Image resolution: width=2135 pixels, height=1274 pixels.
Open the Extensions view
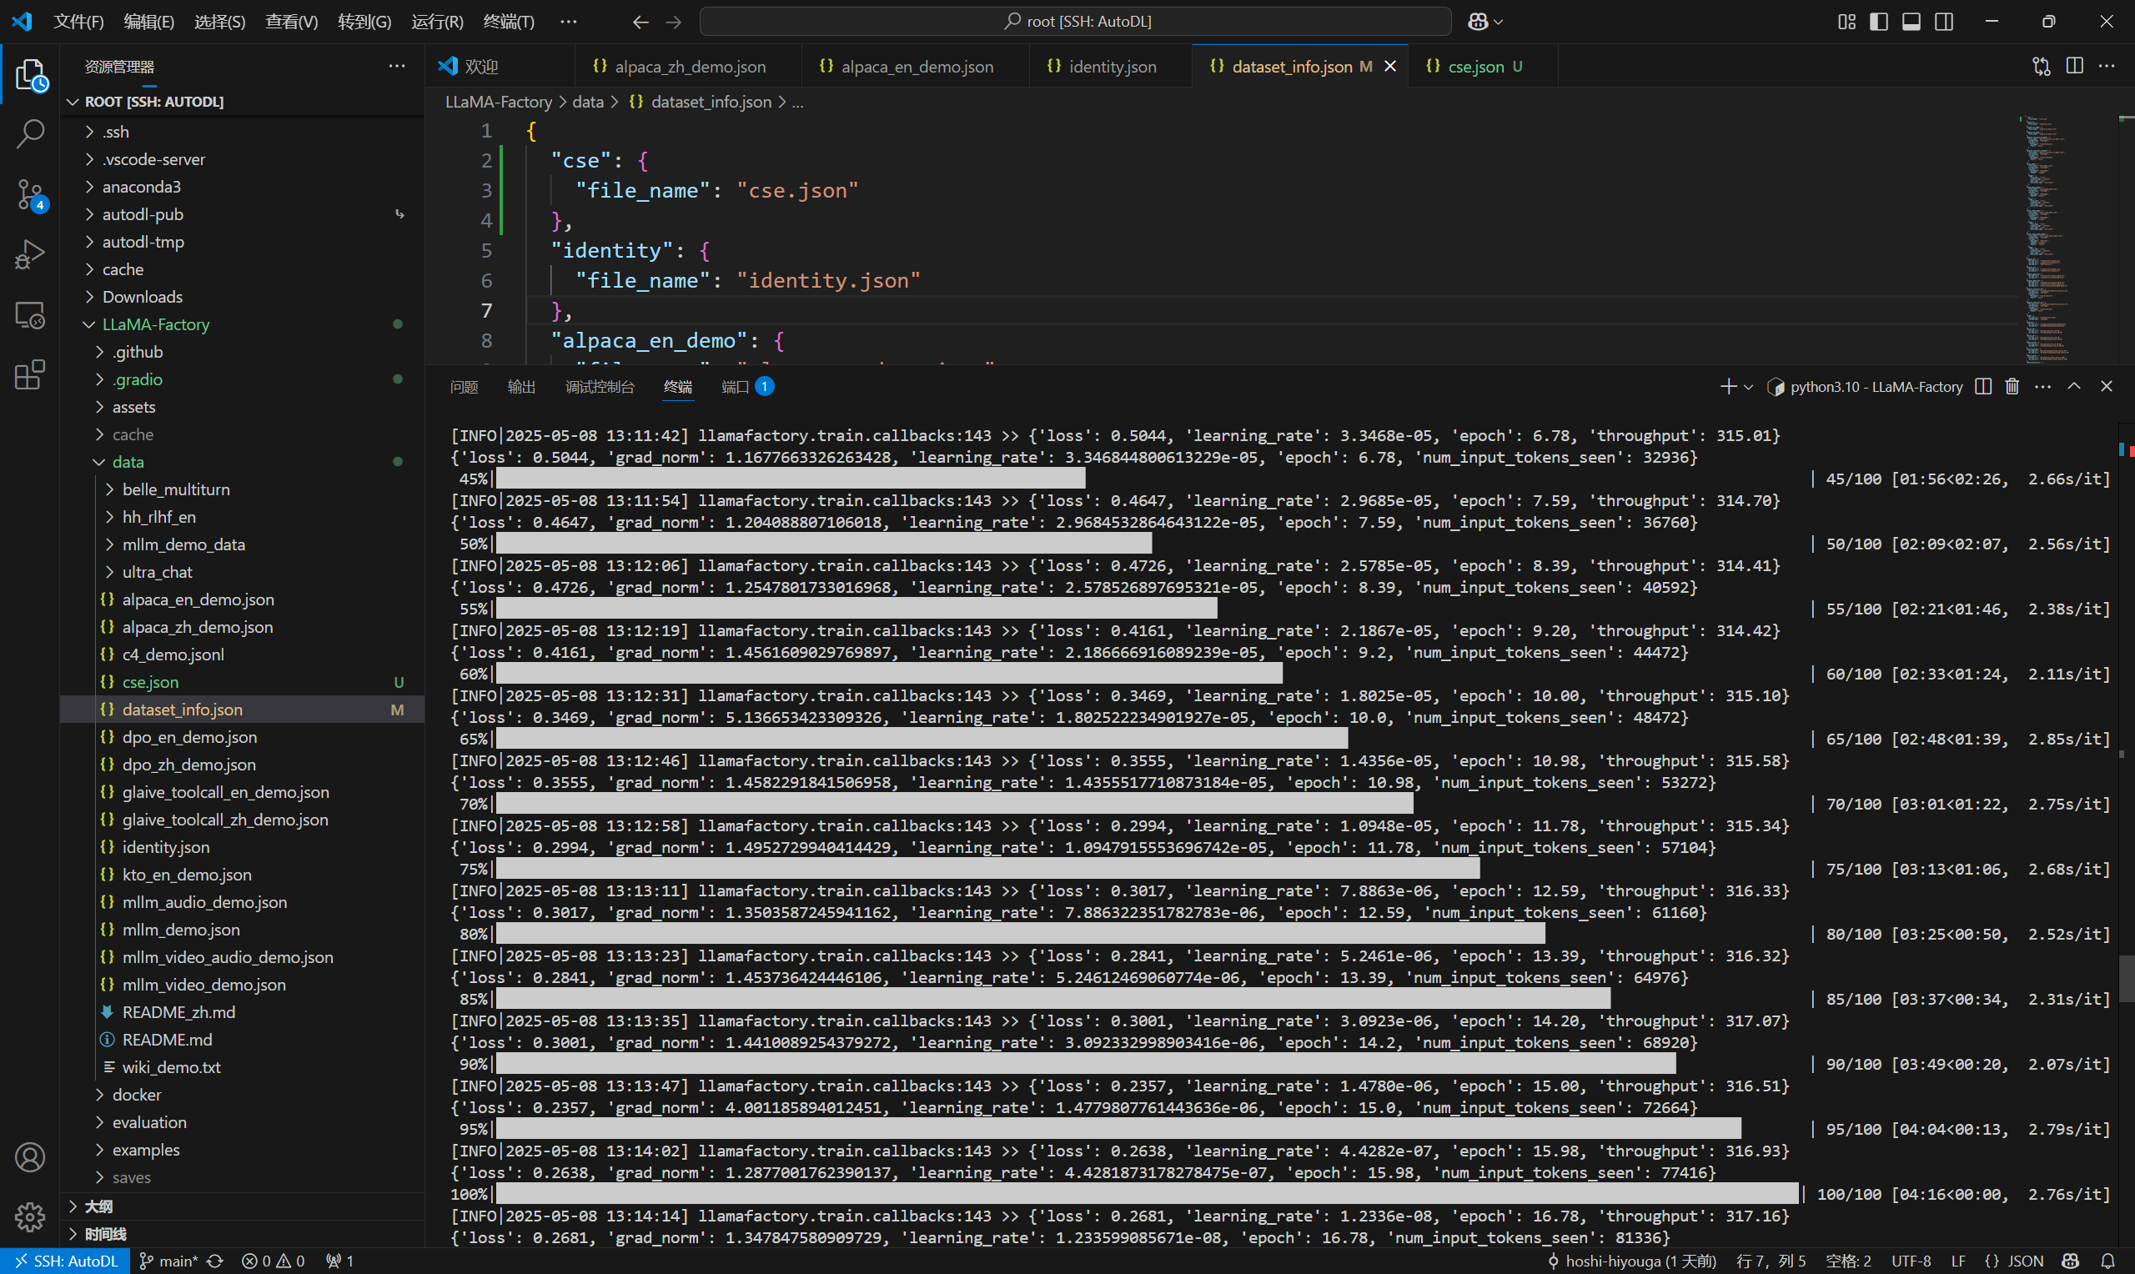pyautogui.click(x=30, y=375)
